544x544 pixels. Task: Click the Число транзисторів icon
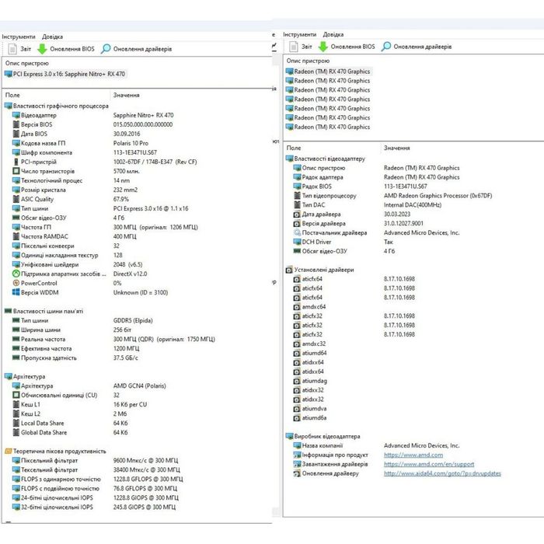[16, 171]
